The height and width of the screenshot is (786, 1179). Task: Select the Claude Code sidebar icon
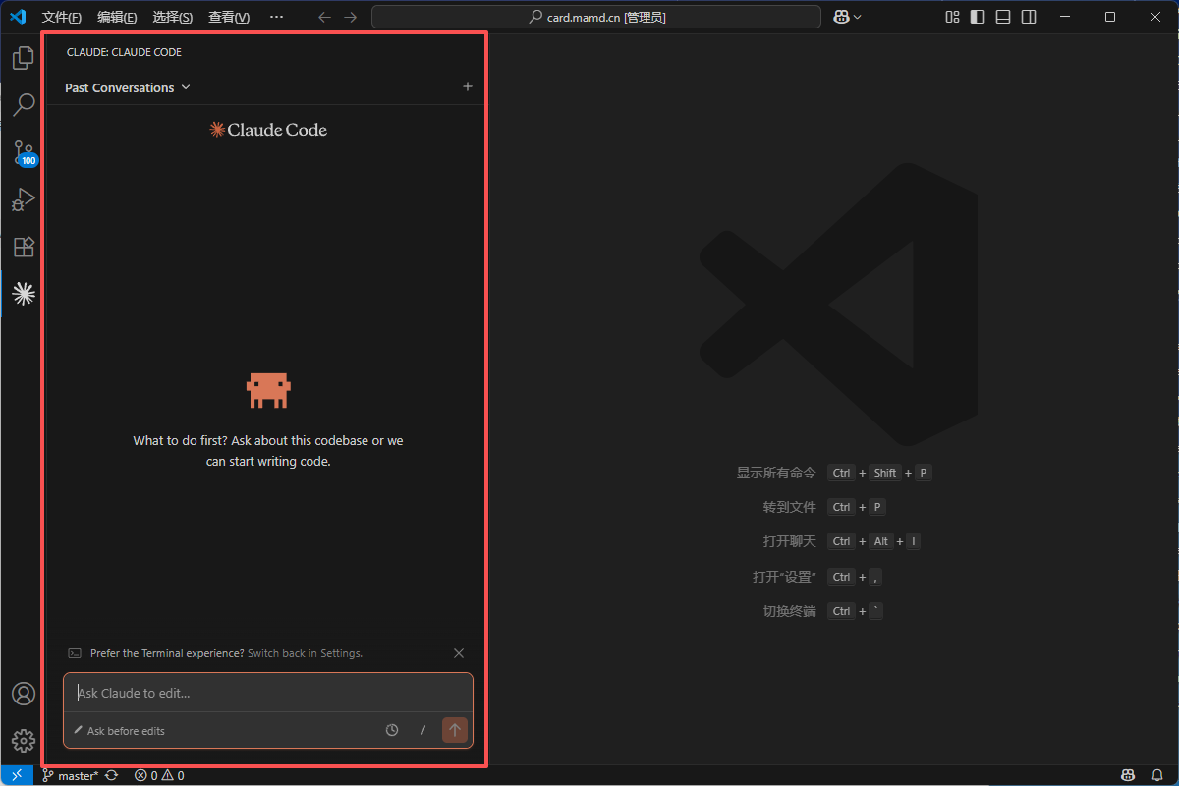coord(24,293)
